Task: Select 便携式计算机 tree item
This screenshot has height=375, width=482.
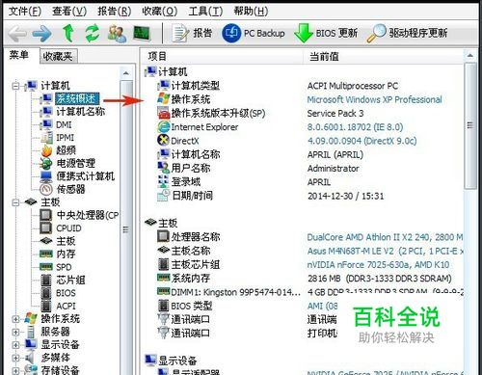Action: 86,176
